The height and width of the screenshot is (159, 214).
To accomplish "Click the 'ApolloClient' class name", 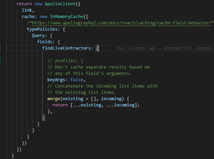I will click(x=60, y=4).
